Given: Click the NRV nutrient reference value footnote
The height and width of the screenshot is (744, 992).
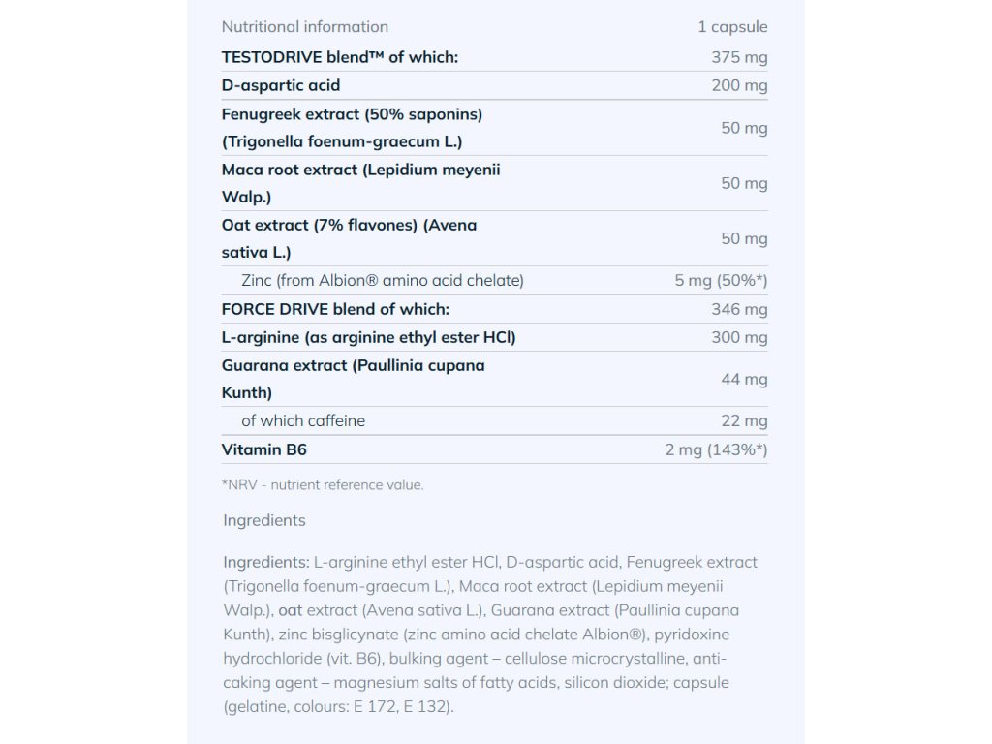Looking at the screenshot, I should click(323, 484).
